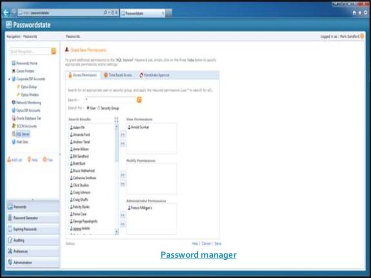Select Catherine Smithers in search results
Image resolution: width=371 pixels, height=278 pixels.
pos(83,178)
